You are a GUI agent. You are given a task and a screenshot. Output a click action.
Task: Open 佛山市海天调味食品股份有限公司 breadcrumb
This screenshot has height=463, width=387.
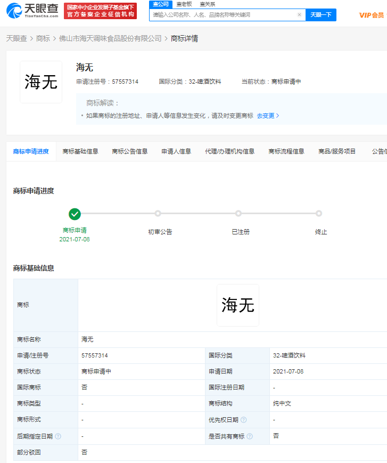[x=110, y=38]
